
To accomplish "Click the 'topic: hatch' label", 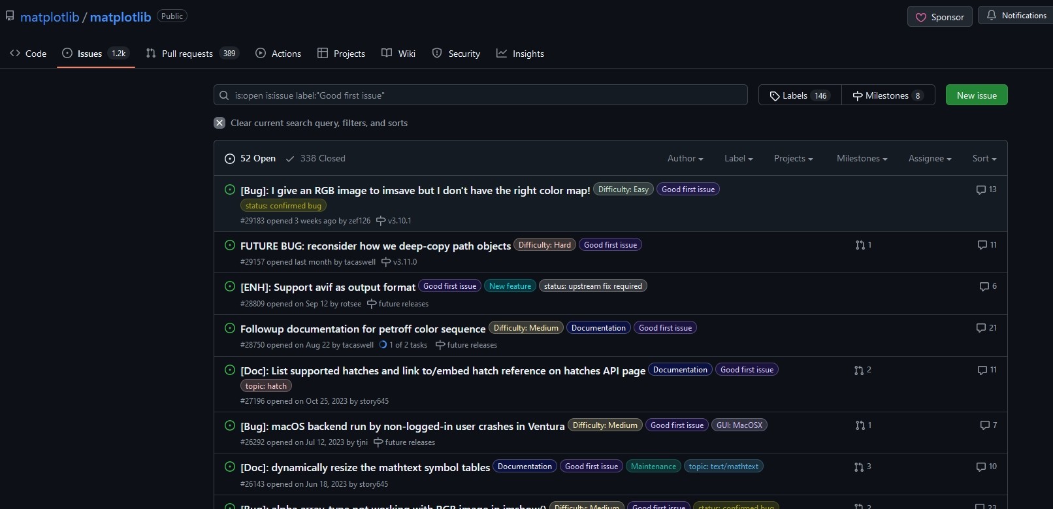I will click(x=266, y=386).
